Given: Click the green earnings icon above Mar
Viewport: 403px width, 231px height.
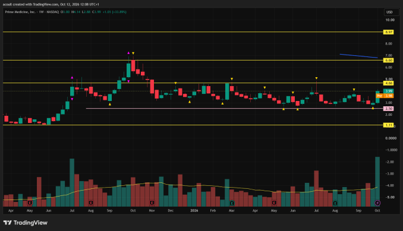Looking at the screenshot, I should point(232,203).
